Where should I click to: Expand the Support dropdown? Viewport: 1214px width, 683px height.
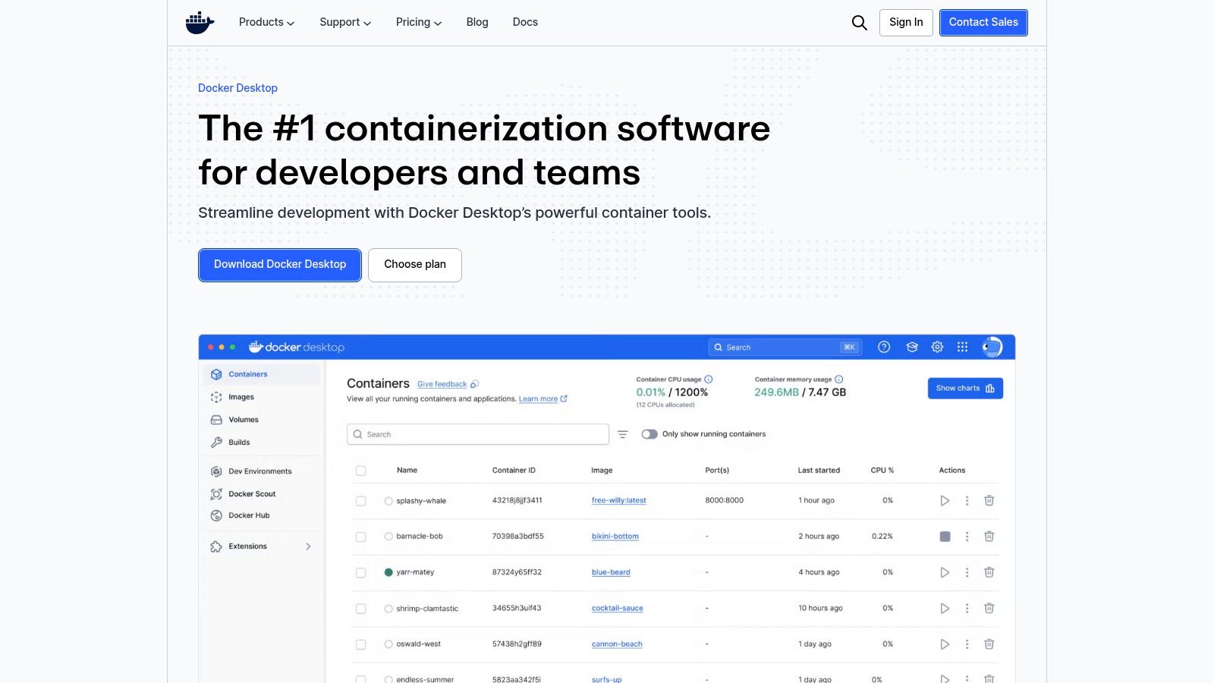tap(345, 22)
